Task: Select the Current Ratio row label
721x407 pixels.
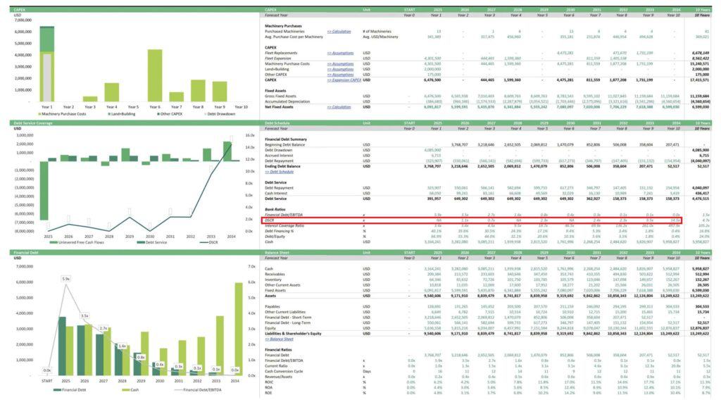Action: pyautogui.click(x=276, y=366)
